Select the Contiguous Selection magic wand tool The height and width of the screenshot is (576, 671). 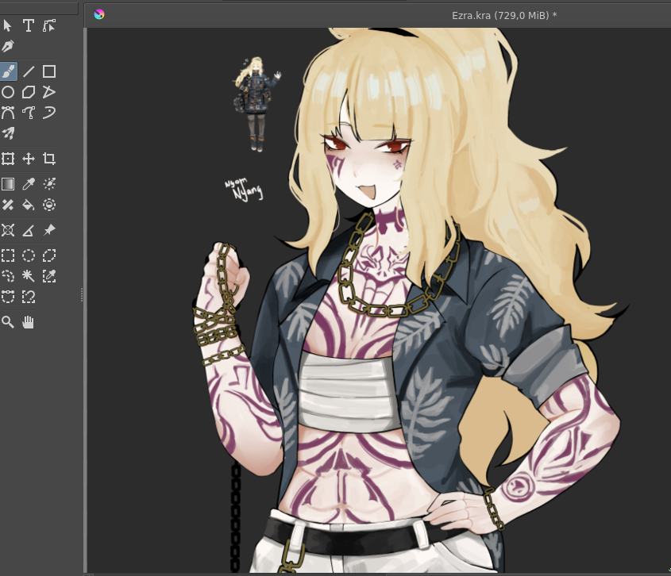point(29,276)
